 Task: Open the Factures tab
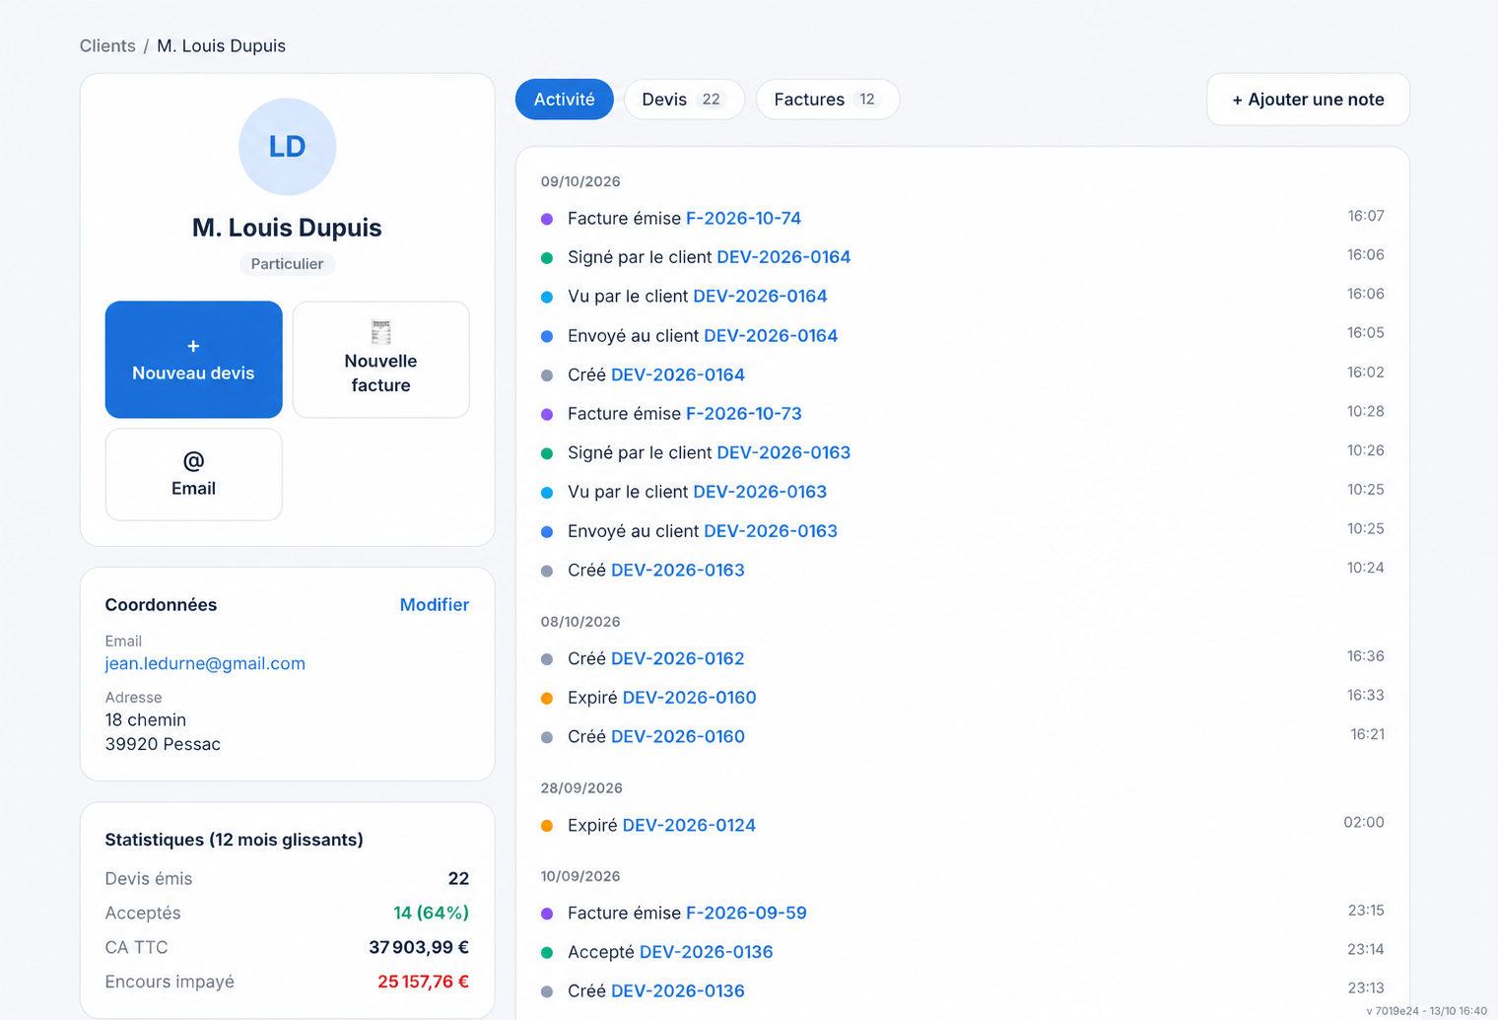(827, 100)
